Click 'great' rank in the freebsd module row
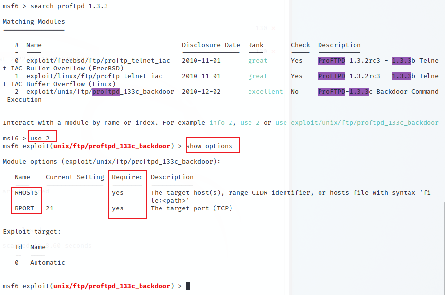This screenshot has width=445, height=295. click(258, 61)
